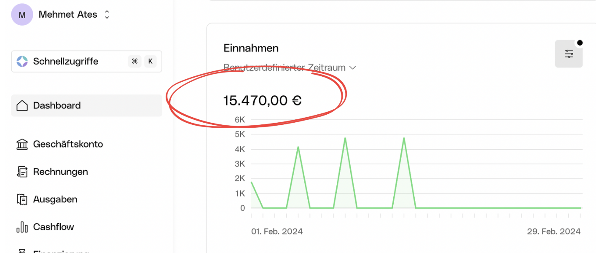The height and width of the screenshot is (253, 596).
Task: Expand the Benutzerdefinierter Zeitraum dropdown
Action: (291, 67)
